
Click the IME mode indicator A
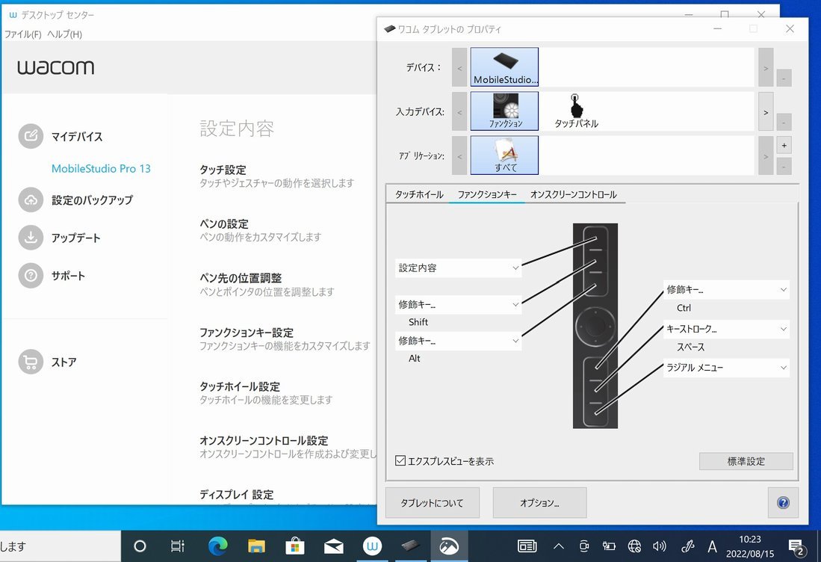pyautogui.click(x=712, y=547)
